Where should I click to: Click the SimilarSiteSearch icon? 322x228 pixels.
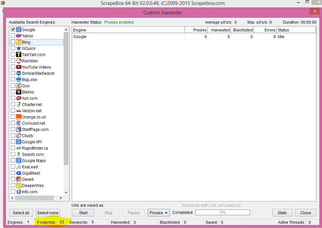(x=19, y=73)
